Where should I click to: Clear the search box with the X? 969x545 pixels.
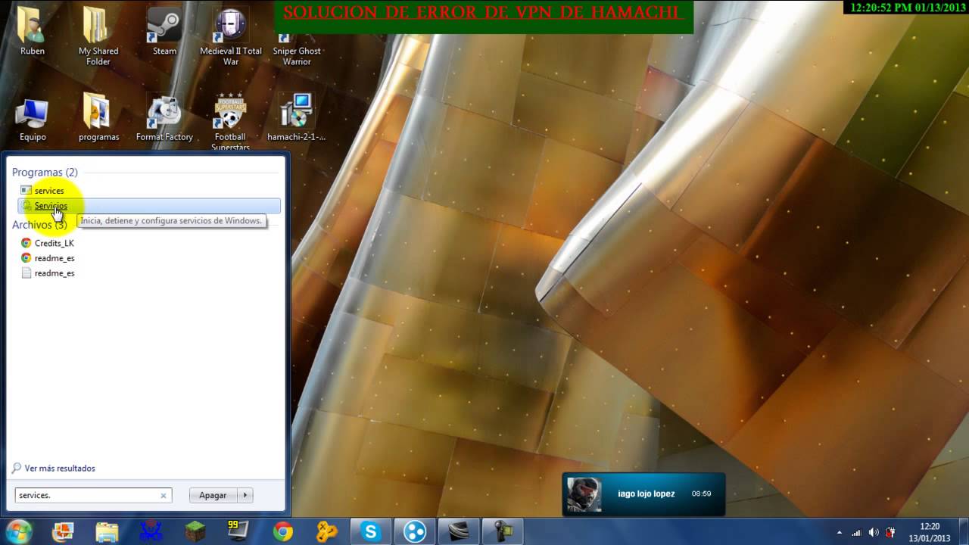tap(163, 496)
